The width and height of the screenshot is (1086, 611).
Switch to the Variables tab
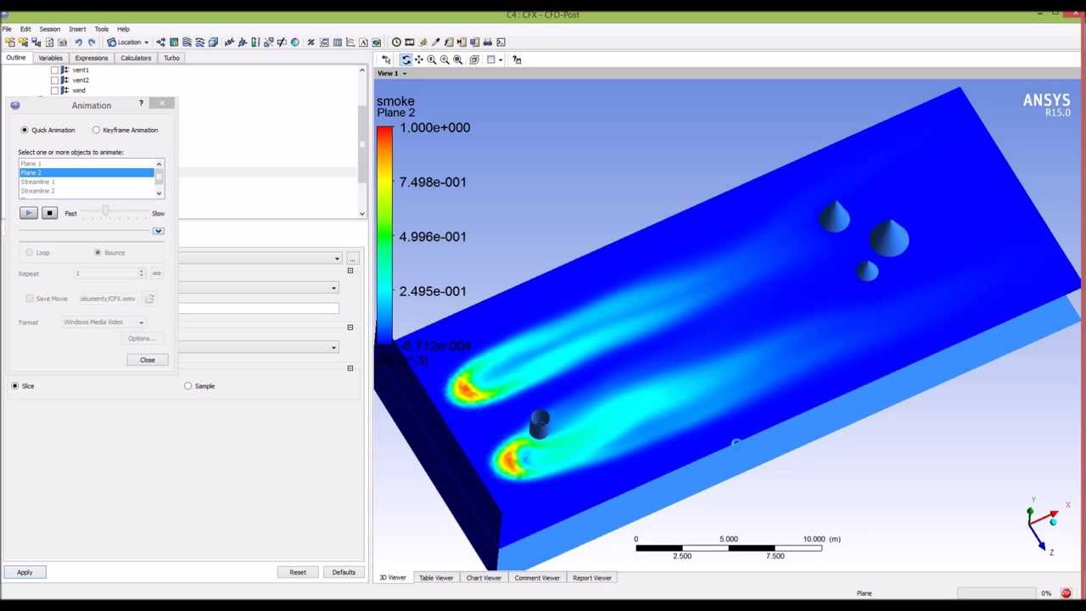point(50,58)
